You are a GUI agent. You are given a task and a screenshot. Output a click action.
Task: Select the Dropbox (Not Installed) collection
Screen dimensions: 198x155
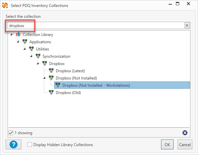76,78
